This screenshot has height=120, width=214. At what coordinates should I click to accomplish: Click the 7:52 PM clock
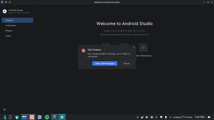coord(199,117)
